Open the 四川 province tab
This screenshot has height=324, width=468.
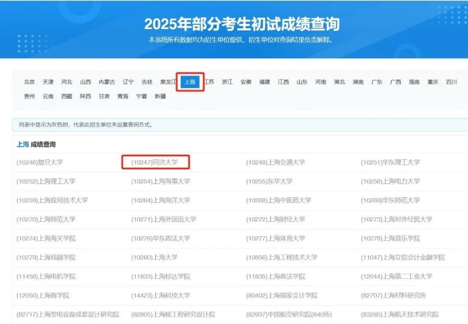tap(451, 82)
